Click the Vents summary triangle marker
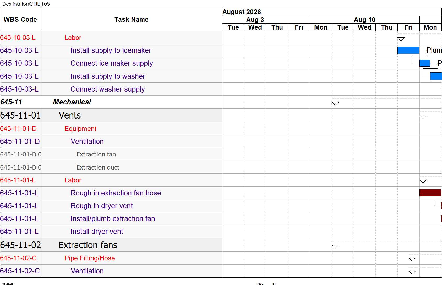This screenshot has width=442, height=287. (x=423, y=117)
